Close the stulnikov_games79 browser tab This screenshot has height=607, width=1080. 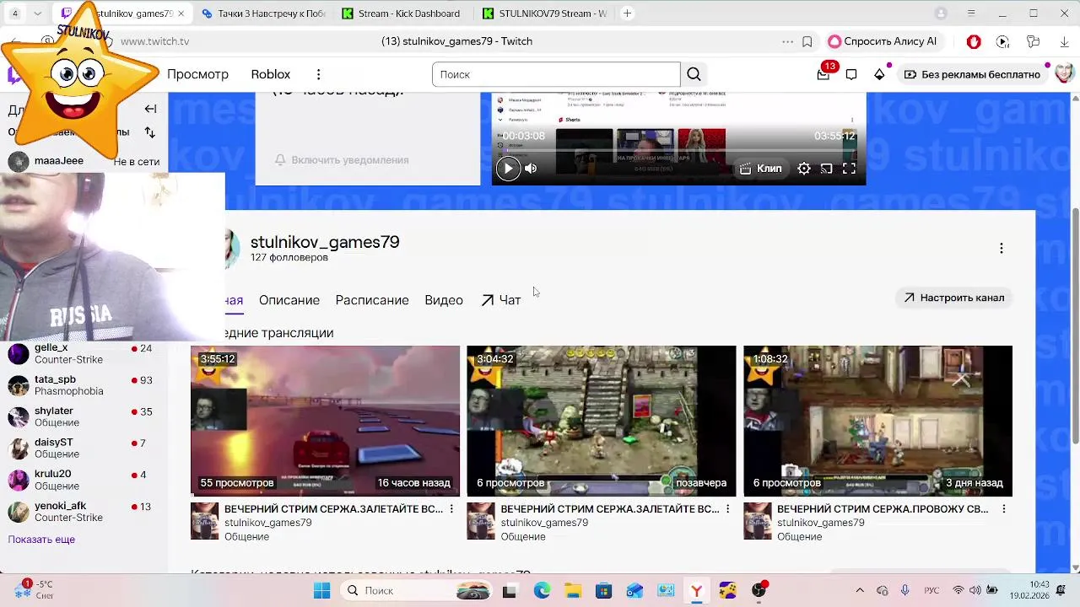[181, 13]
